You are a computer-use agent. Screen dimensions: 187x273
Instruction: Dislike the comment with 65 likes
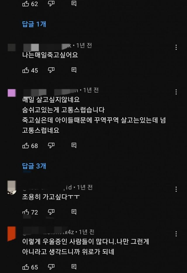51,267
